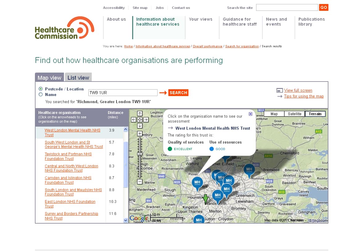Image resolution: width=363 pixels, height=252 pixels.
Task: Select the Name radio button
Action: 41,94
